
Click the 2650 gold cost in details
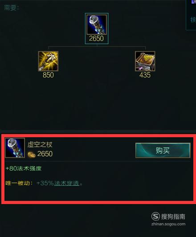point(45,154)
